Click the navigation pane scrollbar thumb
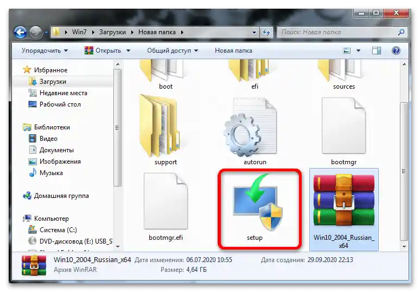The height and width of the screenshot is (292, 420). [118, 127]
